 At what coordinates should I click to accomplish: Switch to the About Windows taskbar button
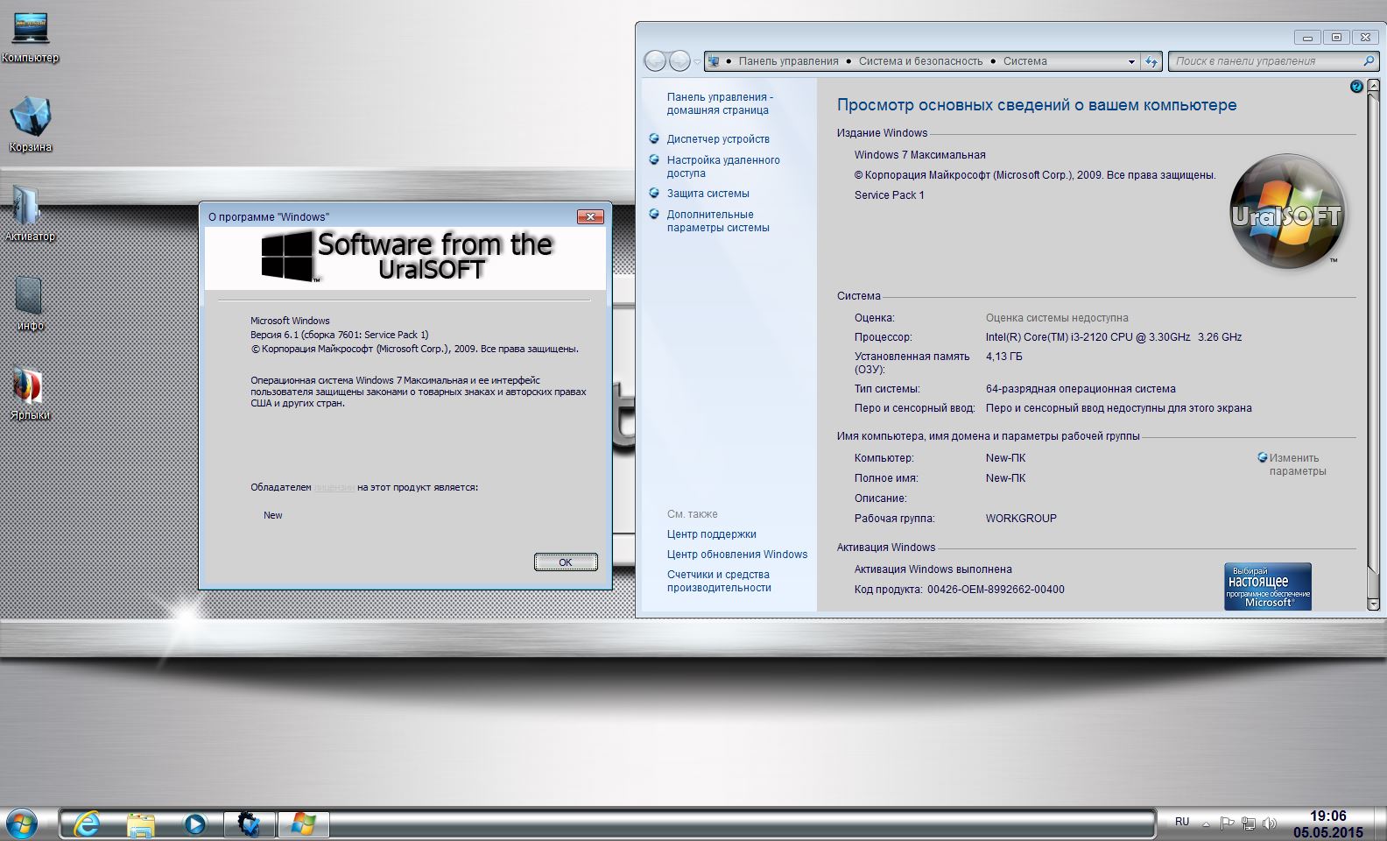coord(304,823)
